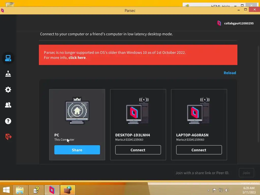This screenshot has height=195, width=260.
Task: Show hidden system tray icons
Action: pyautogui.click(x=209, y=190)
